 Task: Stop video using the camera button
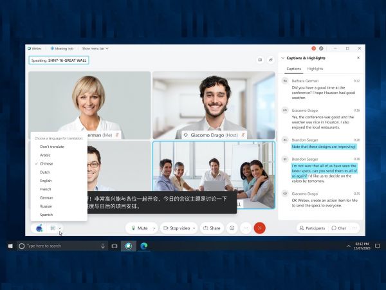click(x=177, y=228)
